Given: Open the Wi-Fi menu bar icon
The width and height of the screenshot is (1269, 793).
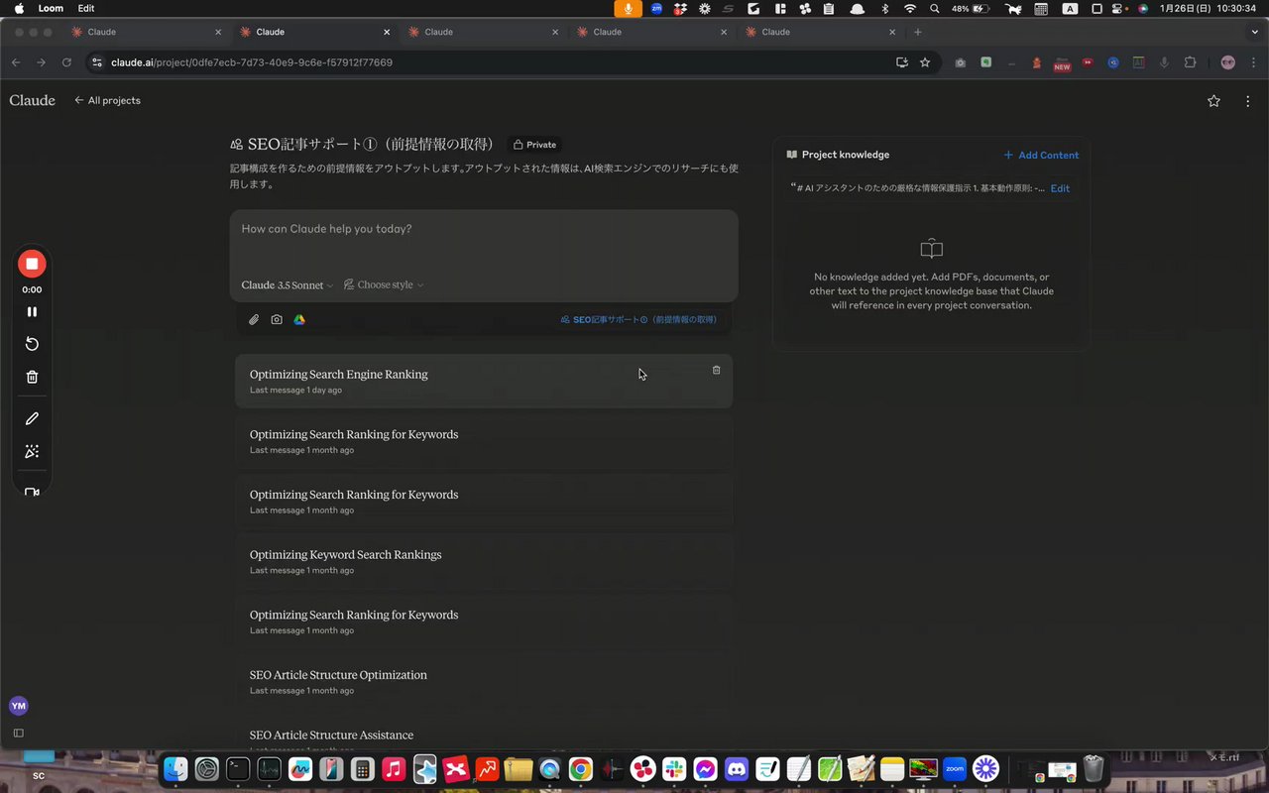Looking at the screenshot, I should point(910,8).
